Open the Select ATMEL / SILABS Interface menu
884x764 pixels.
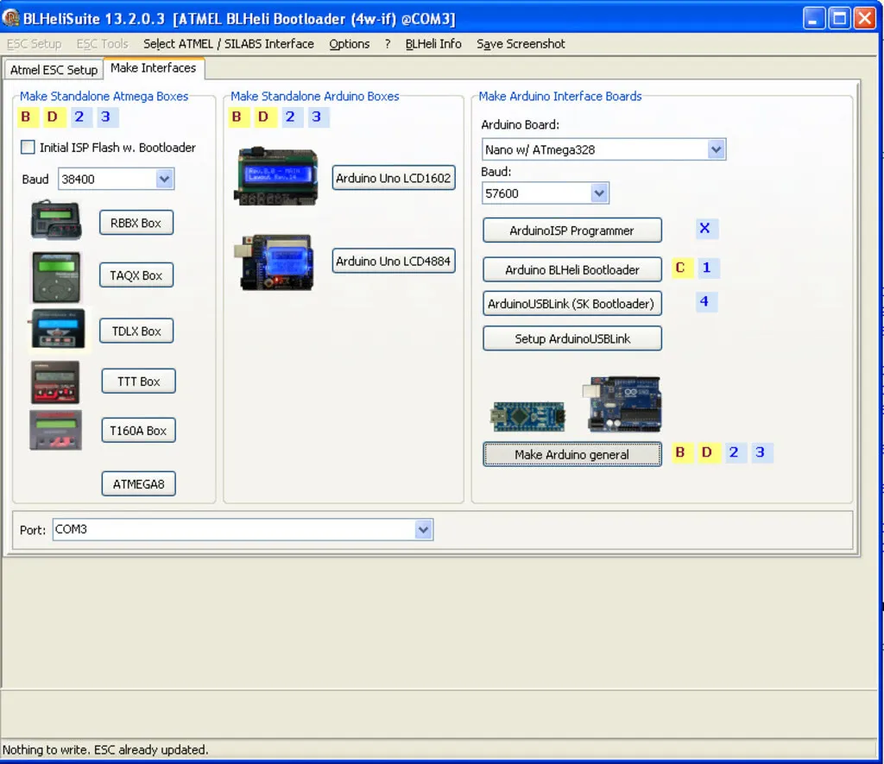tap(229, 44)
